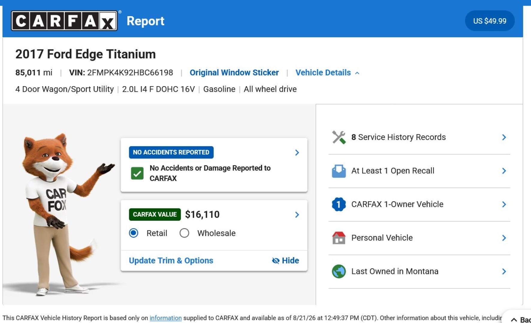Select the Retail value radio button

134,233
